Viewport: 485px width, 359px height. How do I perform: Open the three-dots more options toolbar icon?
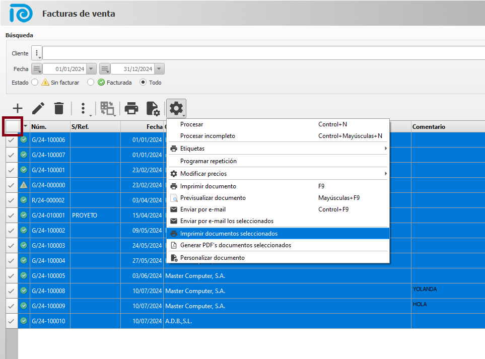tap(84, 108)
